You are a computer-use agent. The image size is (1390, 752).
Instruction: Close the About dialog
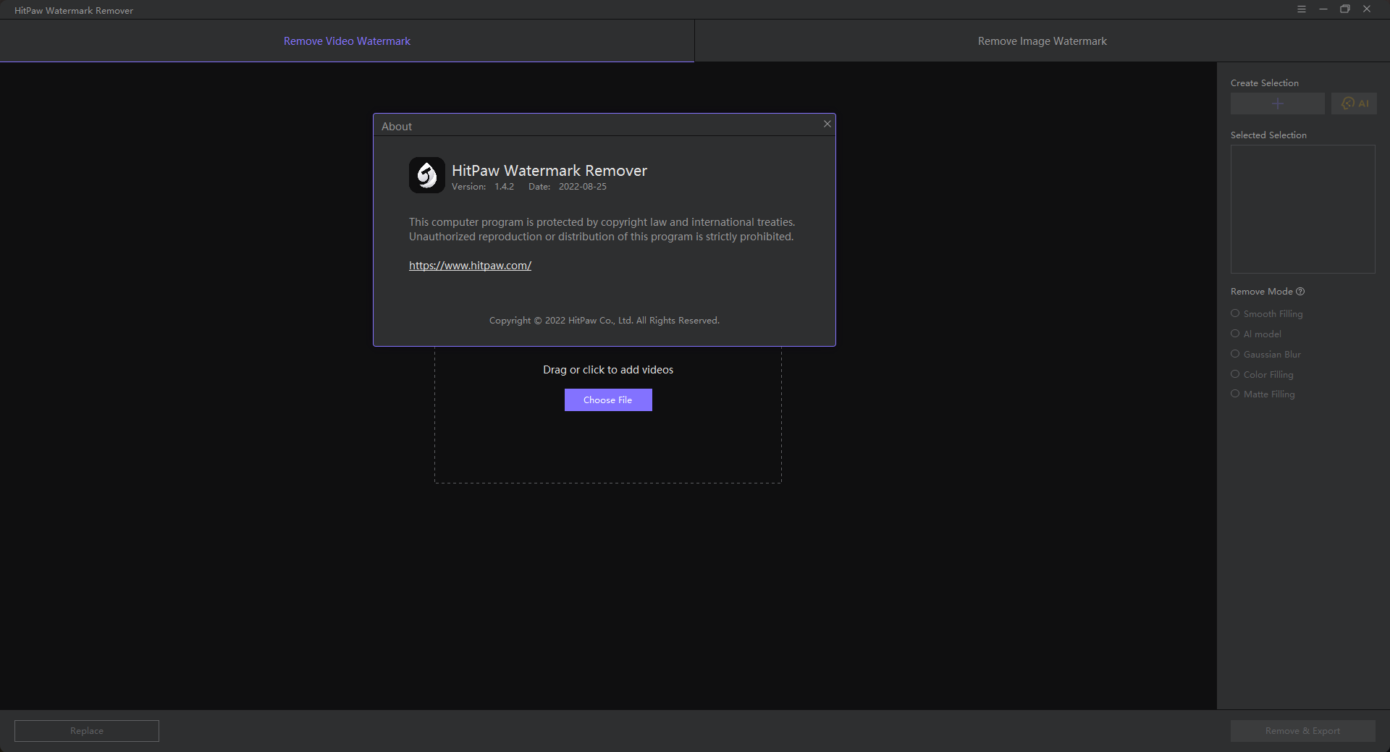point(827,124)
